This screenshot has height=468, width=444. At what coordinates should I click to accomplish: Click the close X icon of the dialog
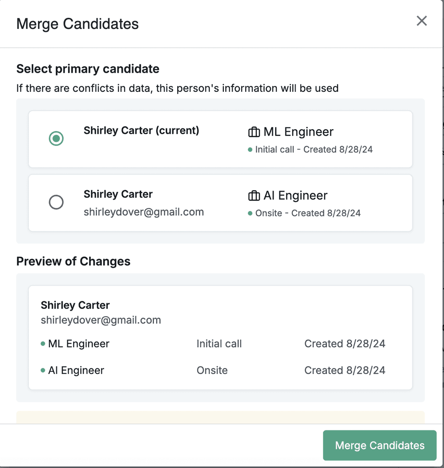tap(421, 21)
